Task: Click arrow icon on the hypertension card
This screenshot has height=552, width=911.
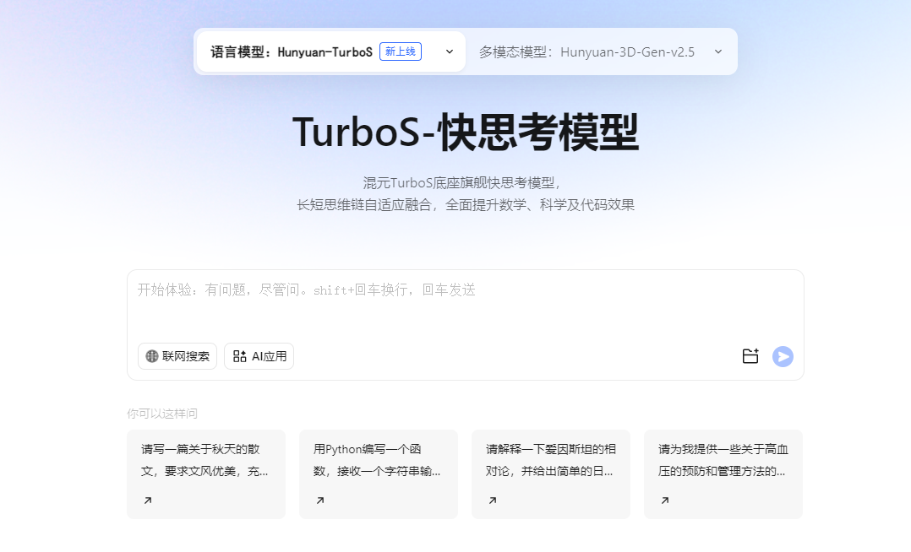Action: point(665,501)
